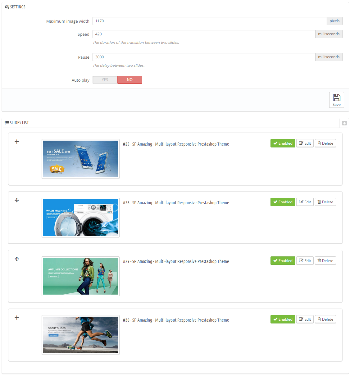
Task: Toggle Enabled status for slide #30
Action: pyautogui.click(x=283, y=319)
